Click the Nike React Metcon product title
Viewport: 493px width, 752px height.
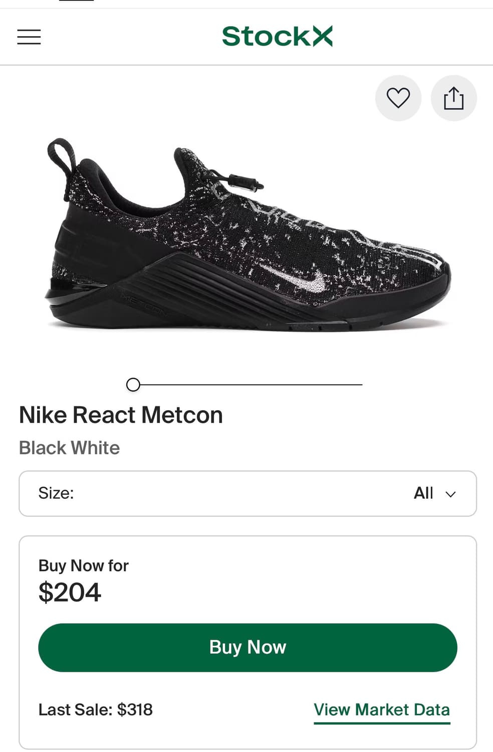(x=121, y=415)
